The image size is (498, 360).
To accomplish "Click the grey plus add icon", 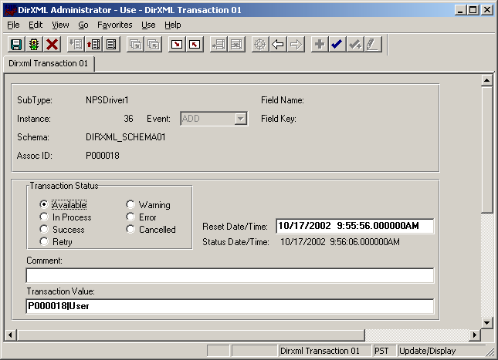I will pyautogui.click(x=320, y=45).
